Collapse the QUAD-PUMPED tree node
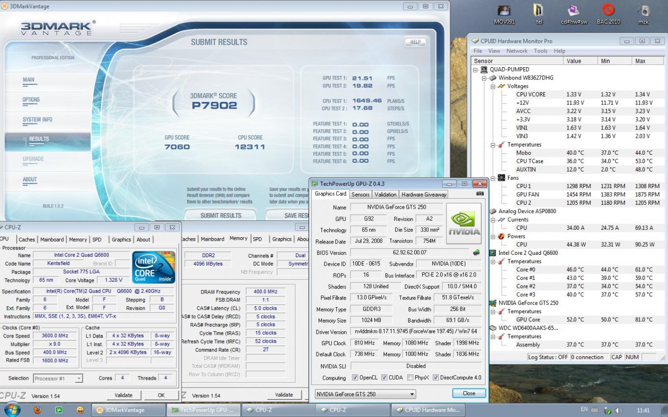 tap(475, 70)
